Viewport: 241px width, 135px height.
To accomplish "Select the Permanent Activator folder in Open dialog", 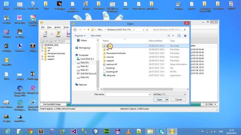I will coord(116,53).
